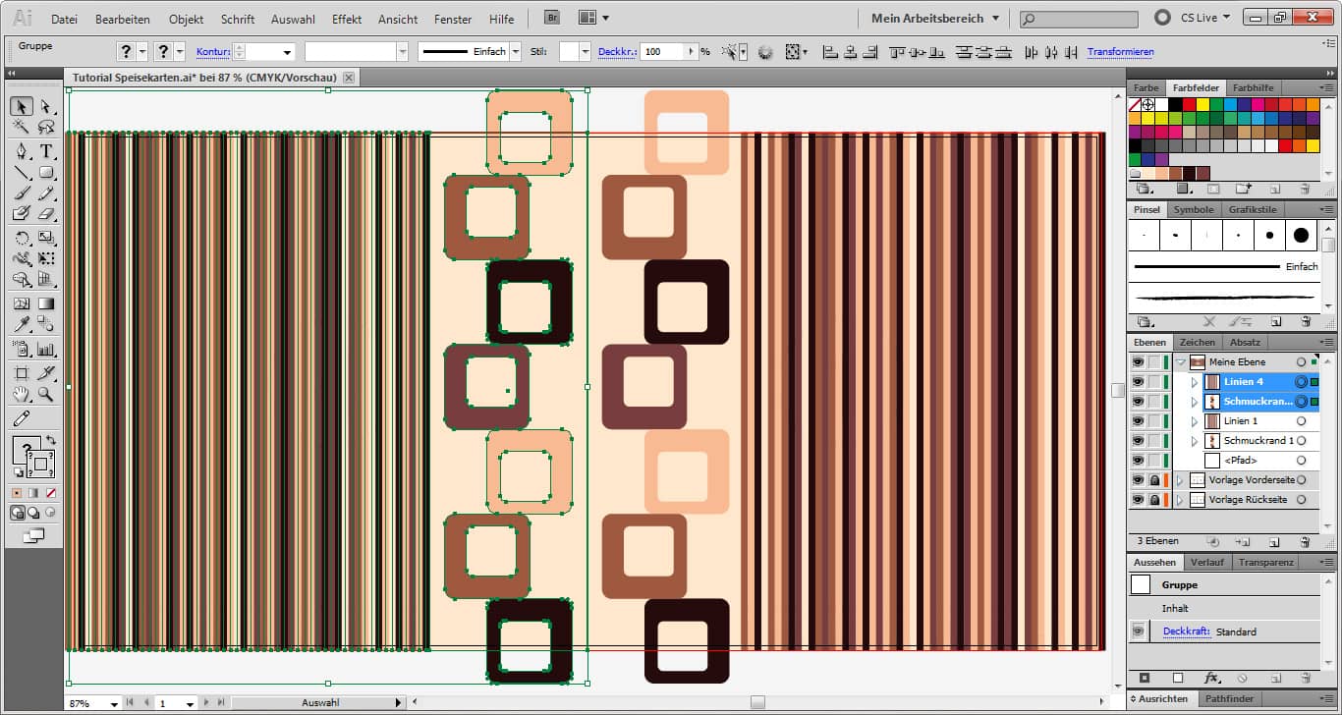Delete selection with Layers panel trash icon
1342x715 pixels.
tap(1305, 541)
